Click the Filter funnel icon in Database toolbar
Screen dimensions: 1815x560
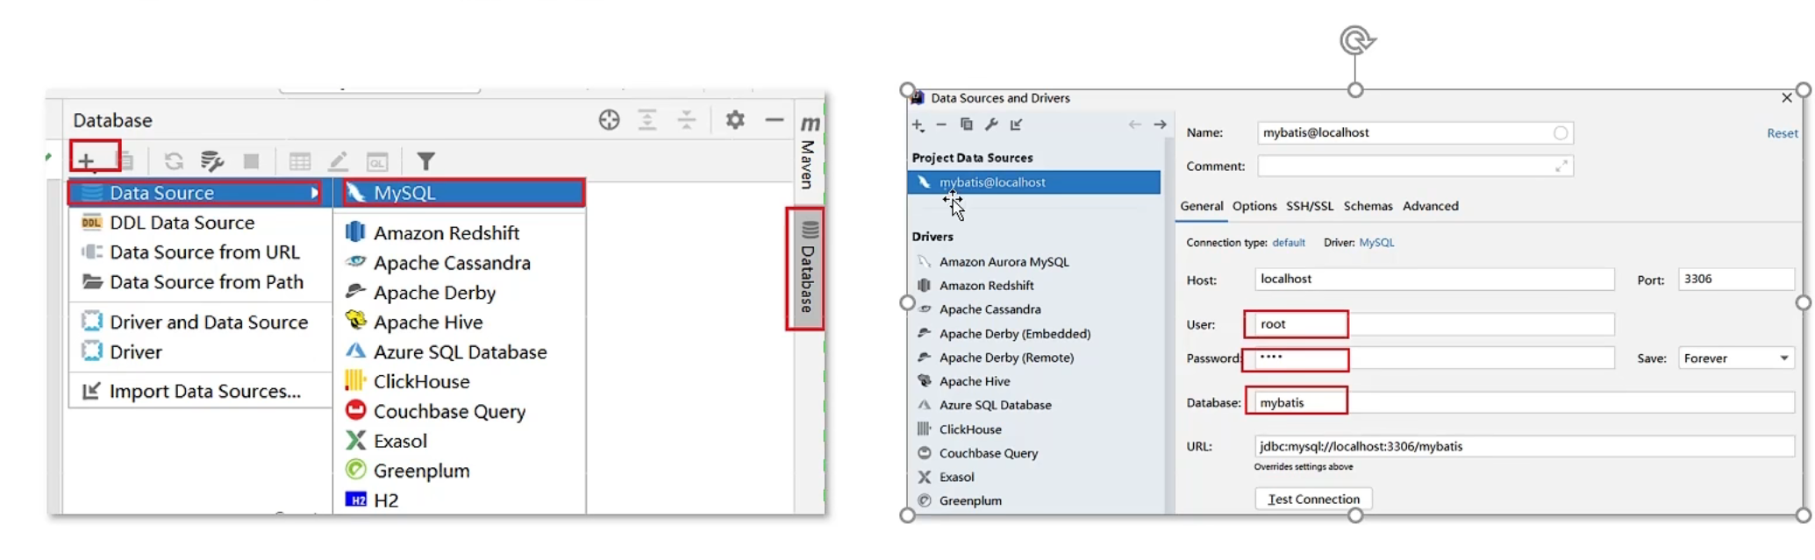[x=425, y=161]
